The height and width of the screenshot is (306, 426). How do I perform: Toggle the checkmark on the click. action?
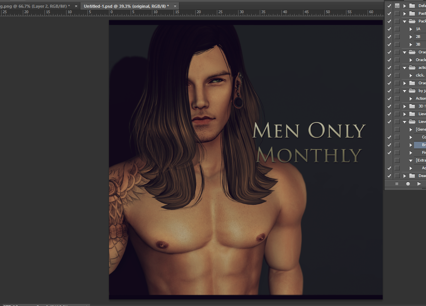389,75
